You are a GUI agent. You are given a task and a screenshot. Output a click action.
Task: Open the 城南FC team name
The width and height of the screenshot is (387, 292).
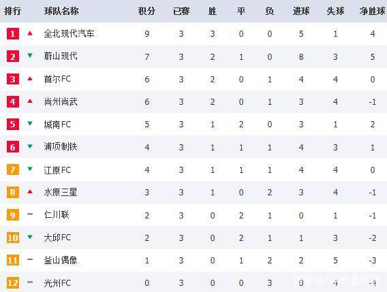(x=57, y=125)
